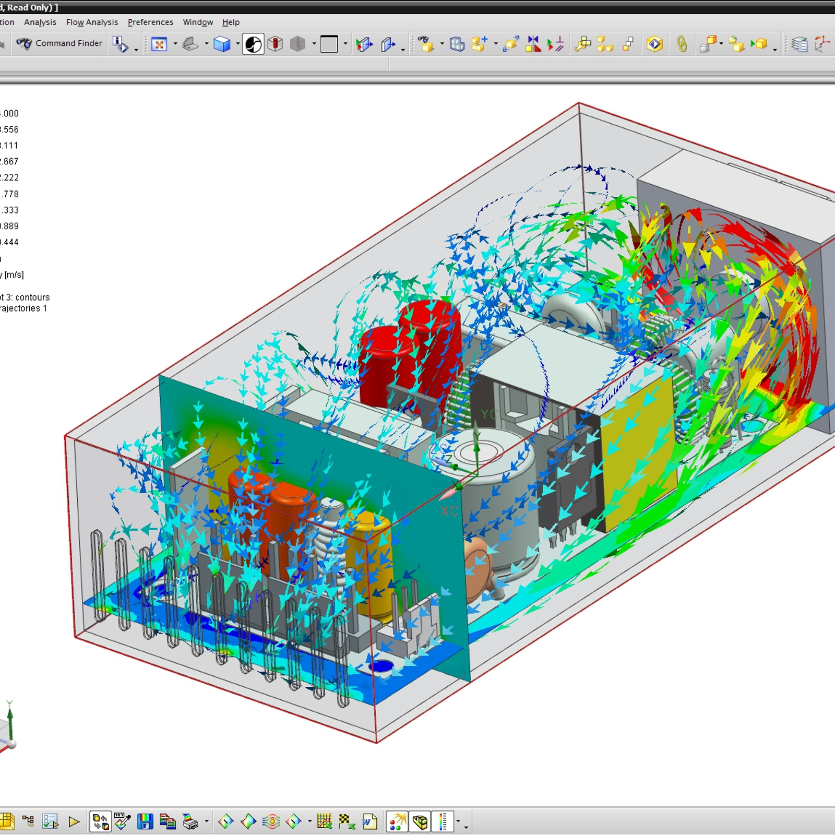Expand the orange cubes dropdown arrow
This screenshot has height=835, width=835.
tap(721, 44)
